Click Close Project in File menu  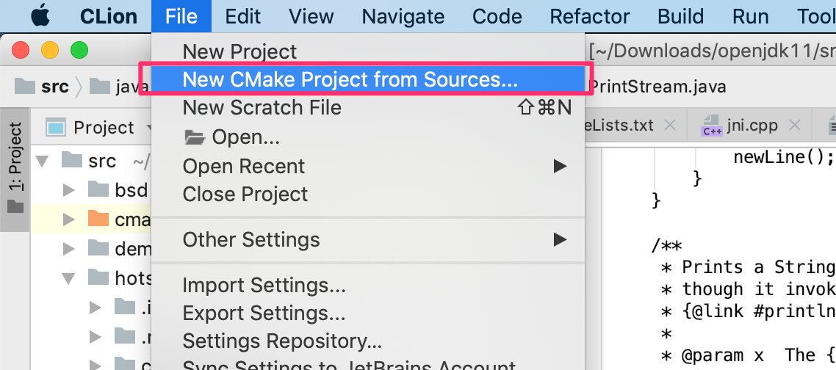point(245,195)
